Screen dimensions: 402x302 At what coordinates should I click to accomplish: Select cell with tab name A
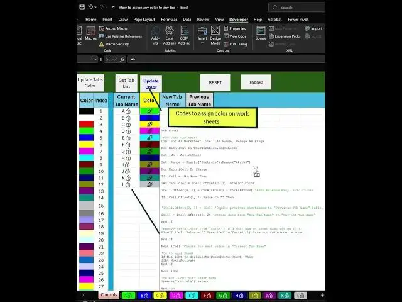pos(126,111)
